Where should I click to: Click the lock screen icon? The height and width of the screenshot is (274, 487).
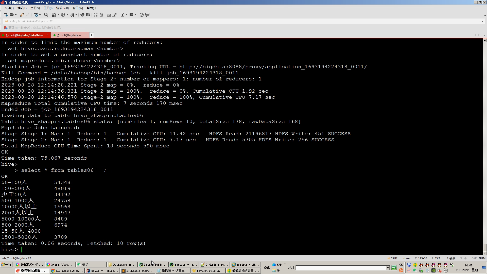101,15
